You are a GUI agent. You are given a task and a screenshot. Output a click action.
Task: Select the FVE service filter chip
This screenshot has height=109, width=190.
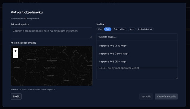[107, 29]
